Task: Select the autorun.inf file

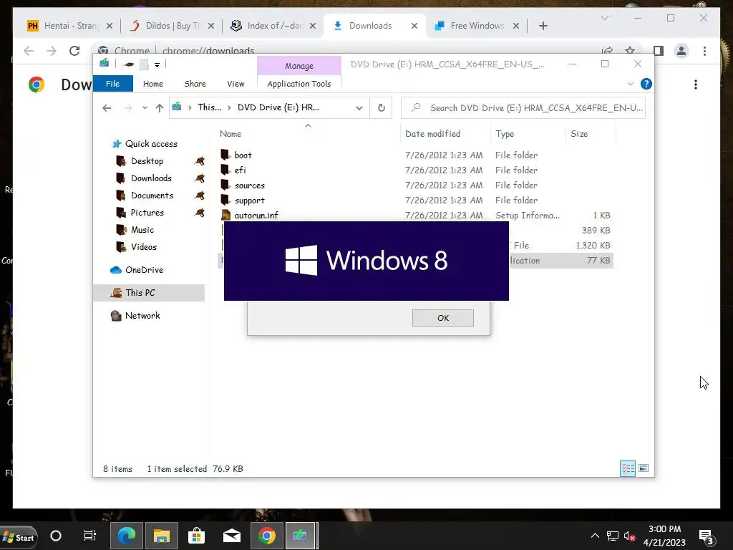Action: (x=256, y=215)
